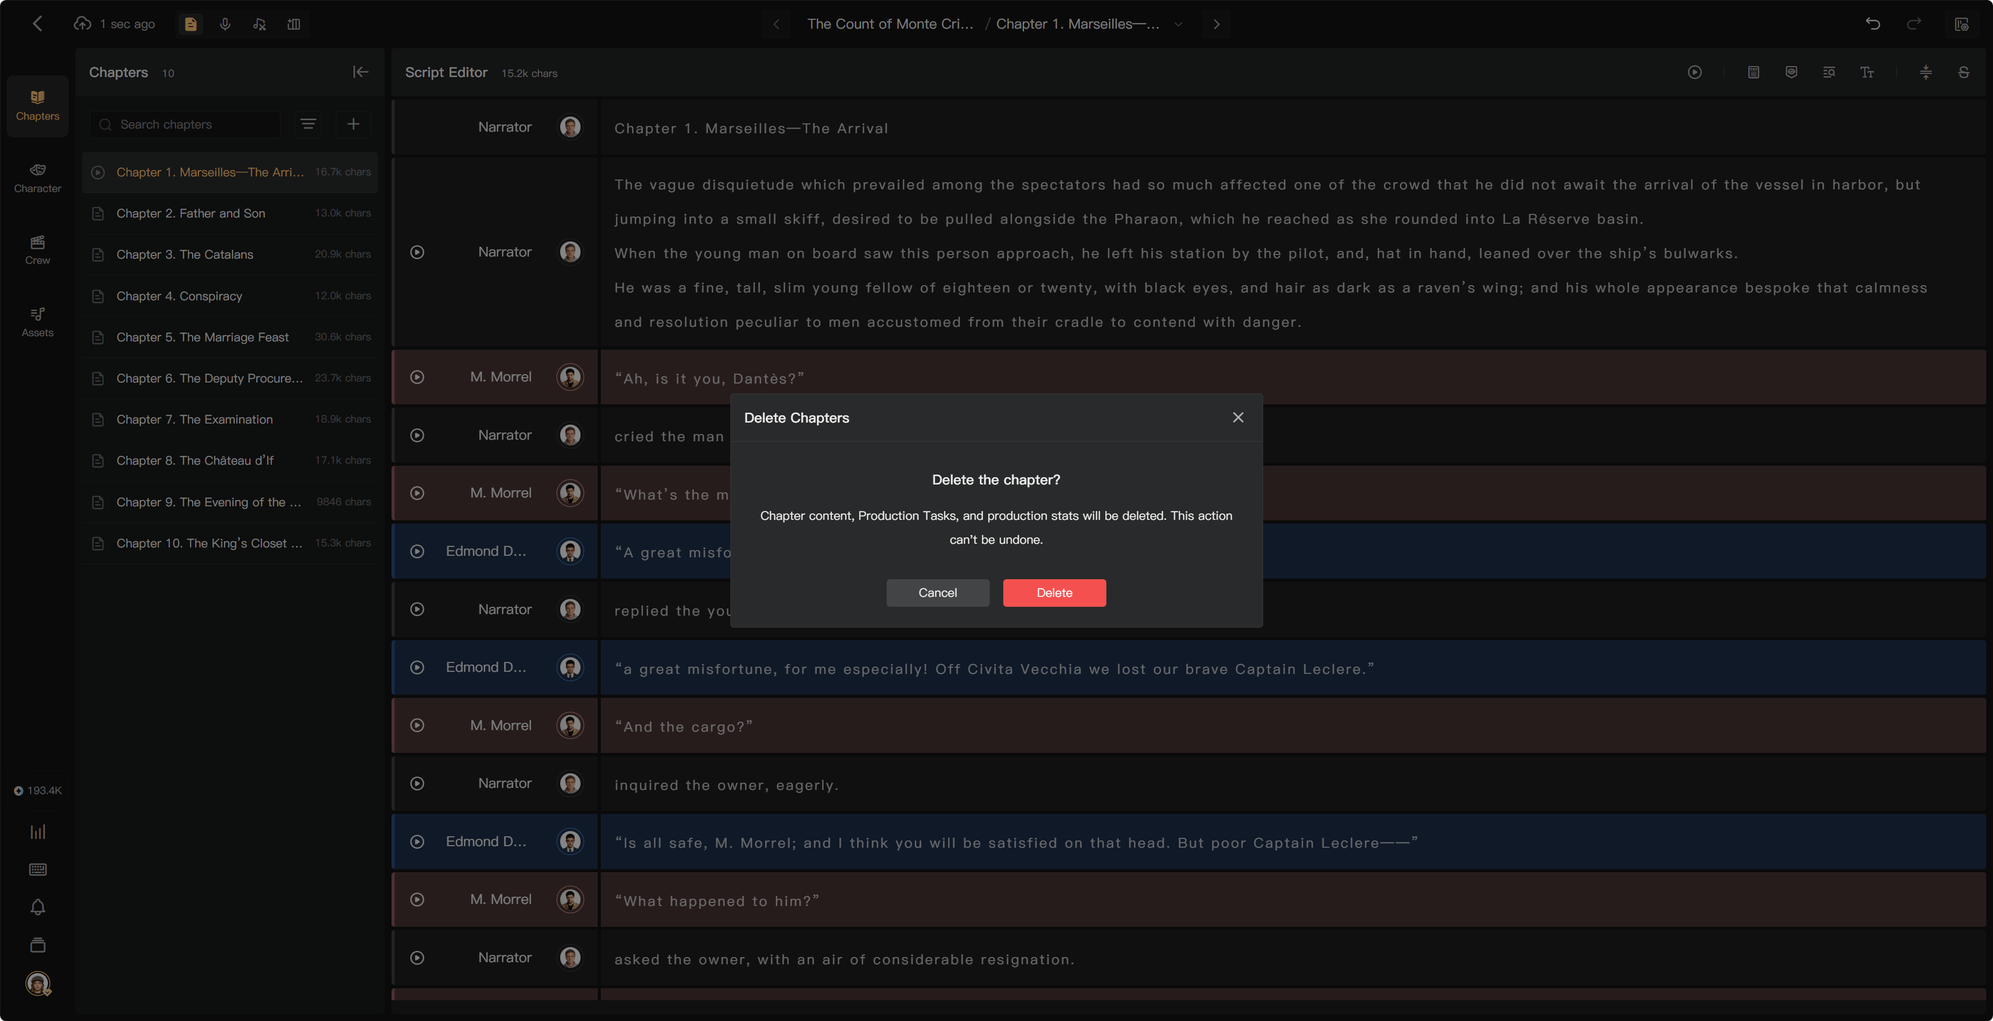Confirm deletion with the red Delete button

1054,593
